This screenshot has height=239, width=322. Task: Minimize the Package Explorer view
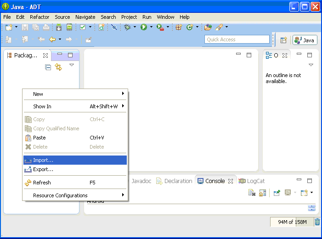point(60,54)
